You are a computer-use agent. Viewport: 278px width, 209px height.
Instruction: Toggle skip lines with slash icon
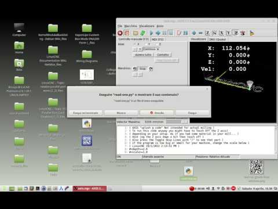[x=179, y=33]
